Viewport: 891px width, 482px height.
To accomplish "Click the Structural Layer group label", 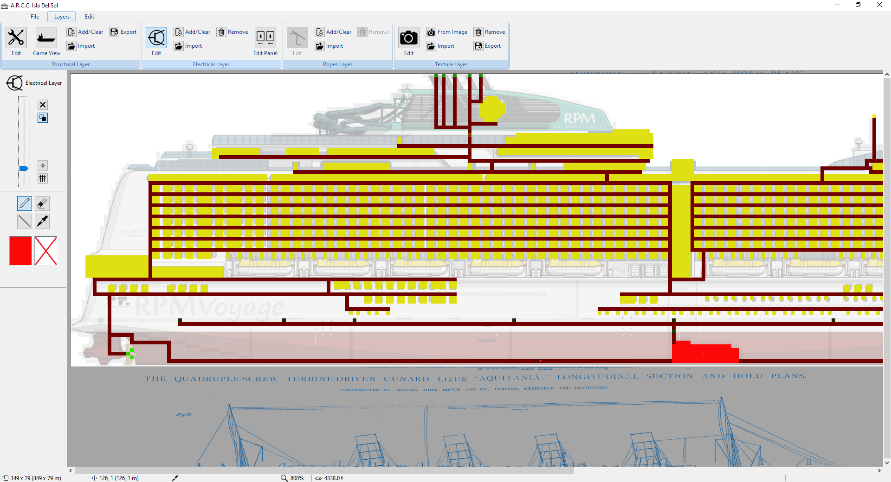I will click(x=71, y=64).
